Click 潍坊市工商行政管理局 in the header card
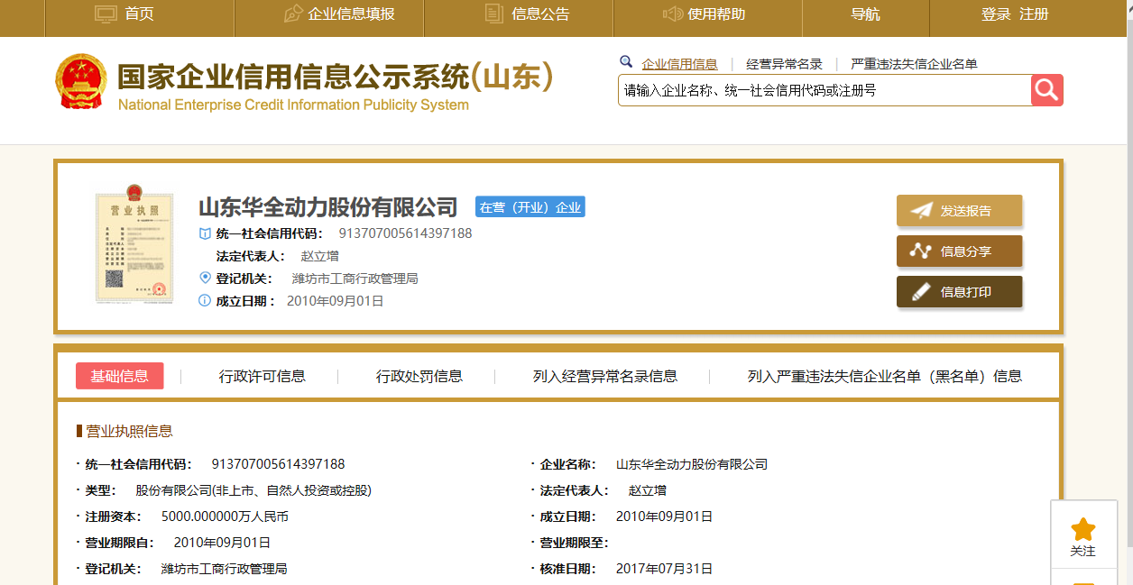 click(355, 279)
